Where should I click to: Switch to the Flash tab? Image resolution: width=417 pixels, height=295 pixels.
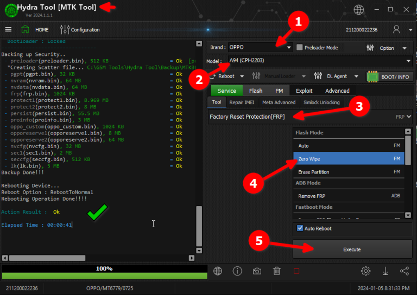[256, 91]
